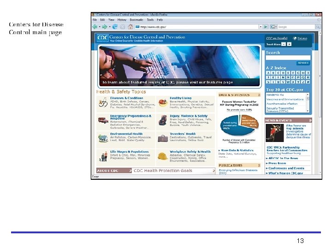The image size is (332, 249).
Task: Click the green Go arrow beside address bar
Action: [x=266, y=27]
